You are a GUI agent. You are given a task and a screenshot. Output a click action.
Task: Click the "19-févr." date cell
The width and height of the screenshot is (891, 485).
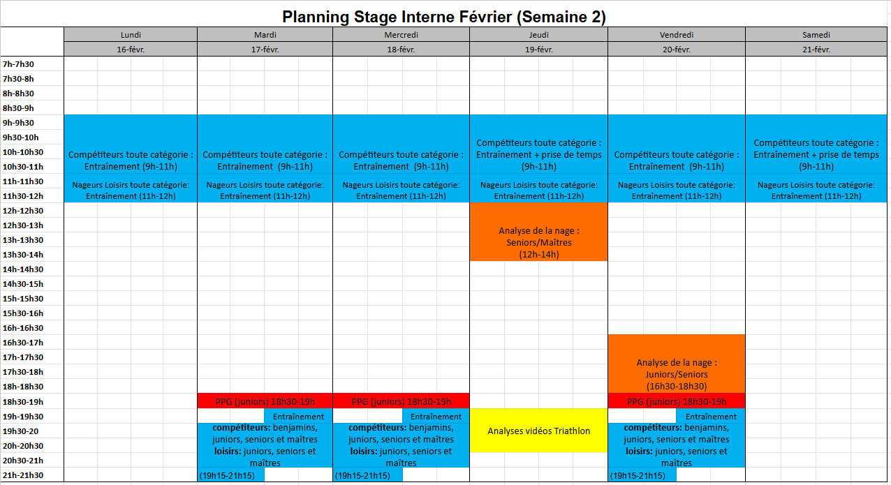tap(538, 50)
